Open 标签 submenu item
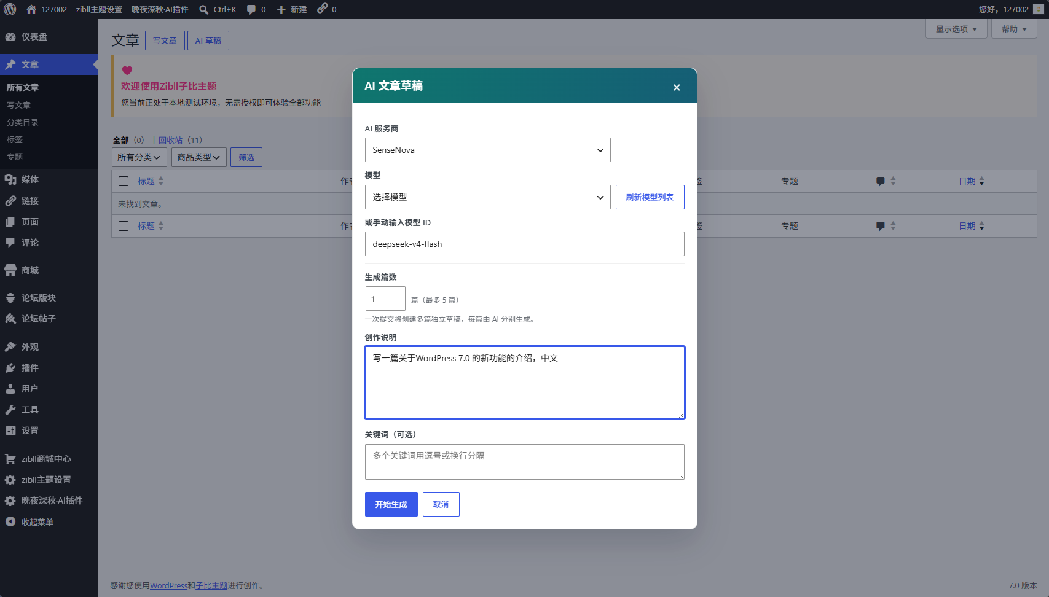The image size is (1049, 597). (x=15, y=139)
